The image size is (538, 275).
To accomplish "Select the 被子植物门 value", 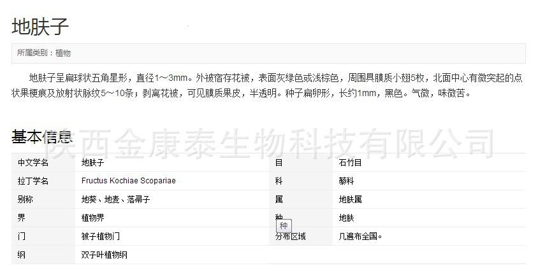I will (x=101, y=236).
